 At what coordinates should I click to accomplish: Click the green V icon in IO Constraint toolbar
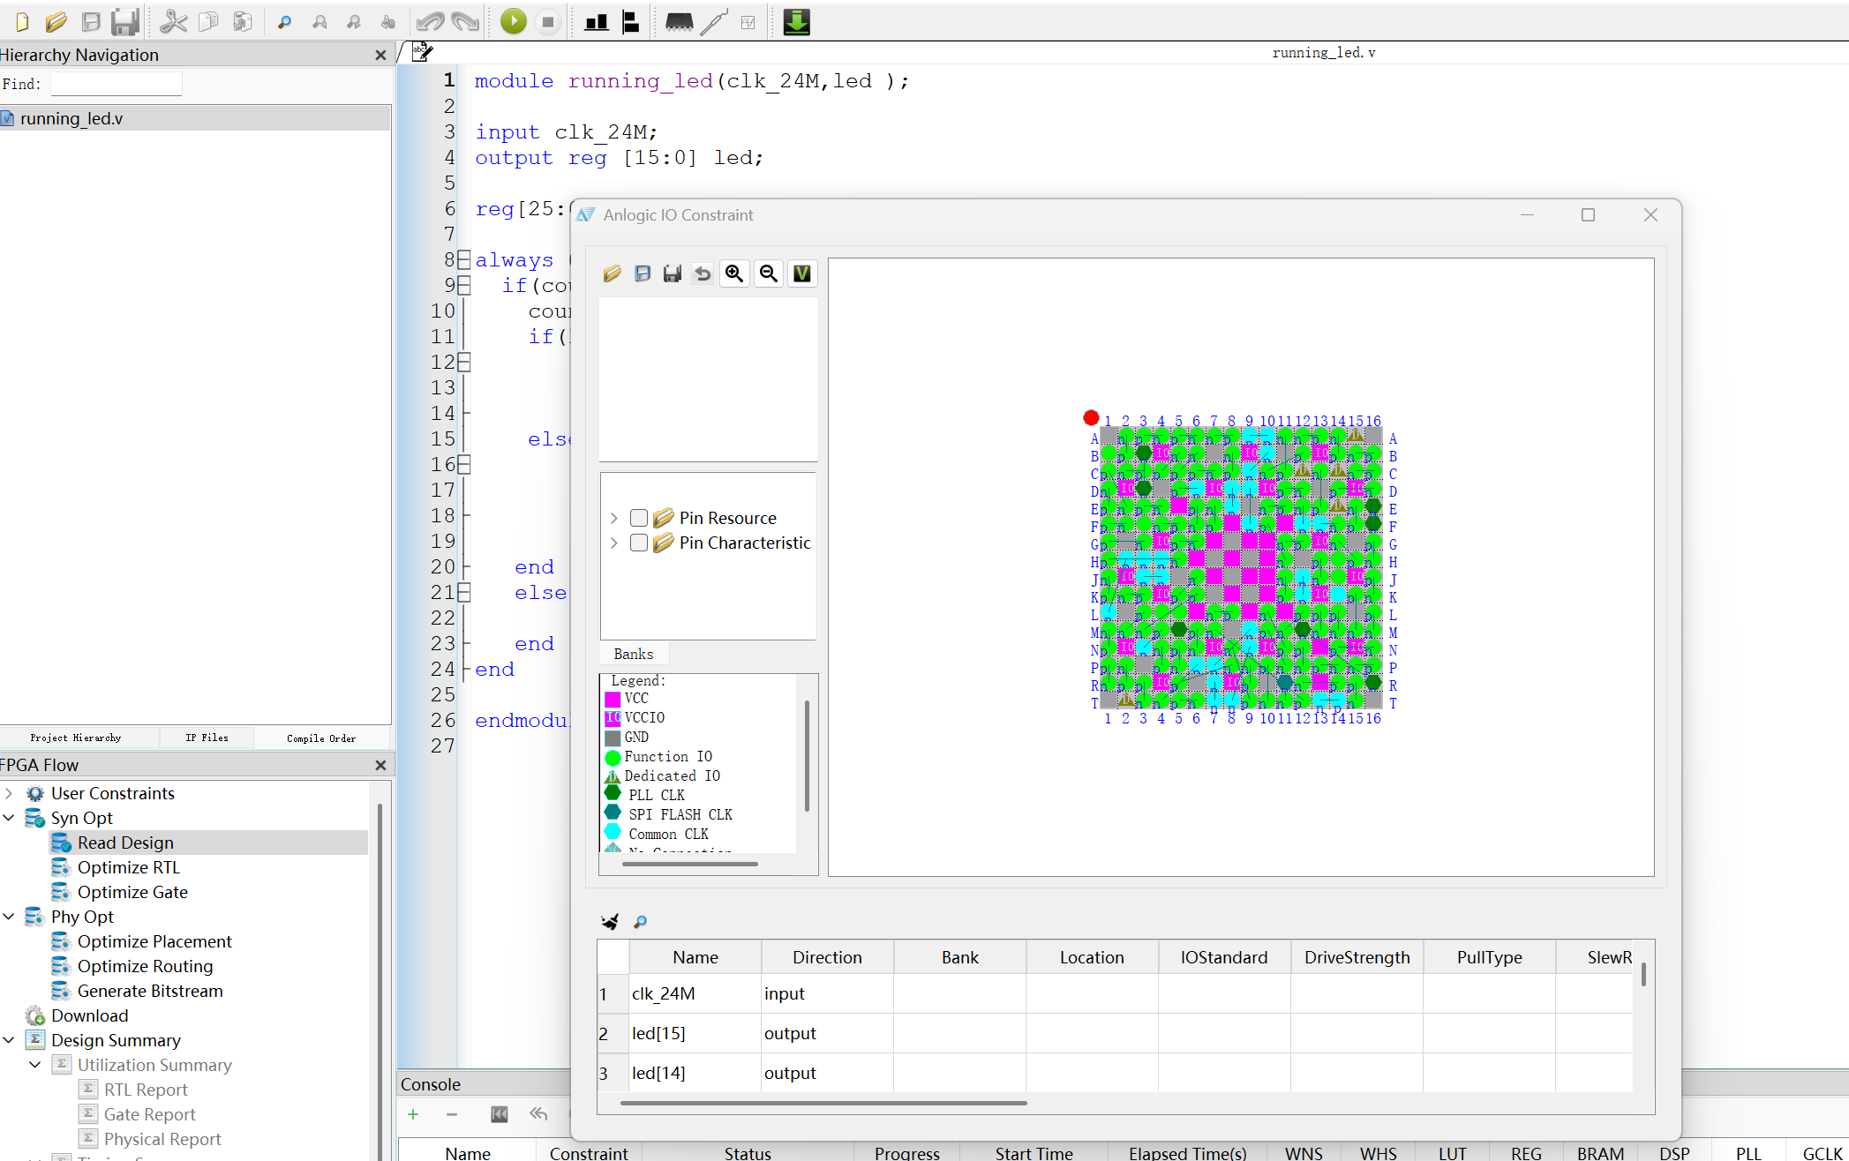click(801, 273)
